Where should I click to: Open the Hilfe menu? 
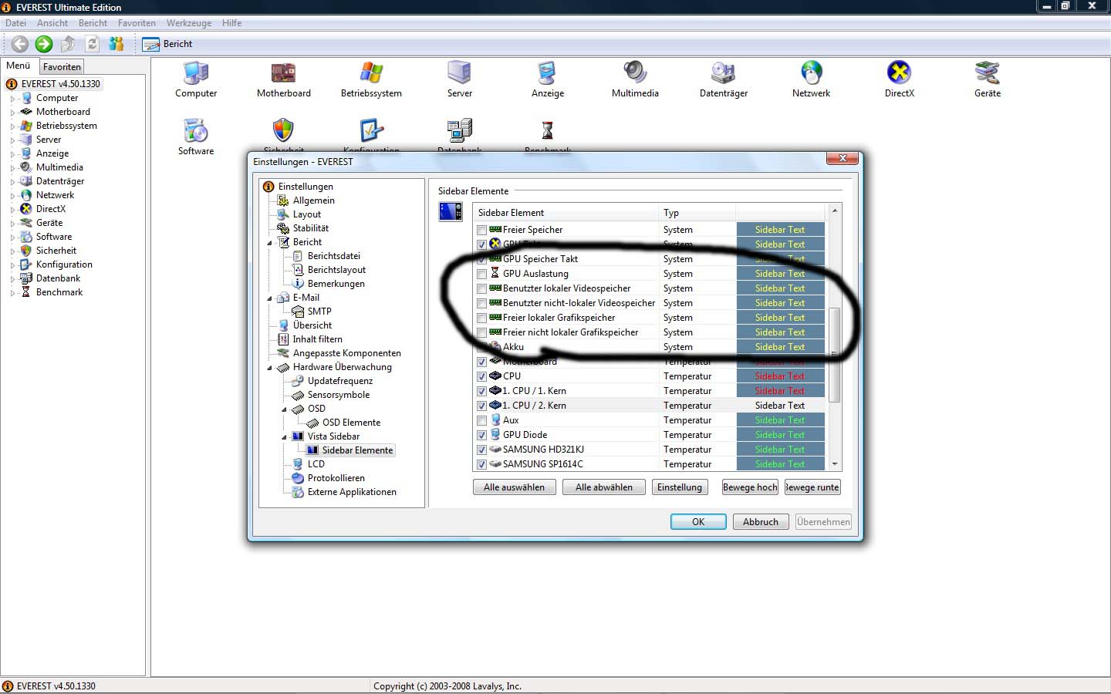coord(231,23)
